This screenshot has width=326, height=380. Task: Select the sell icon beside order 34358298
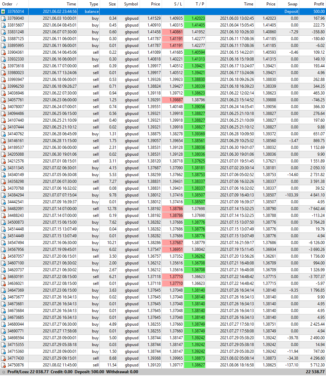pyautogui.click(x=3, y=182)
